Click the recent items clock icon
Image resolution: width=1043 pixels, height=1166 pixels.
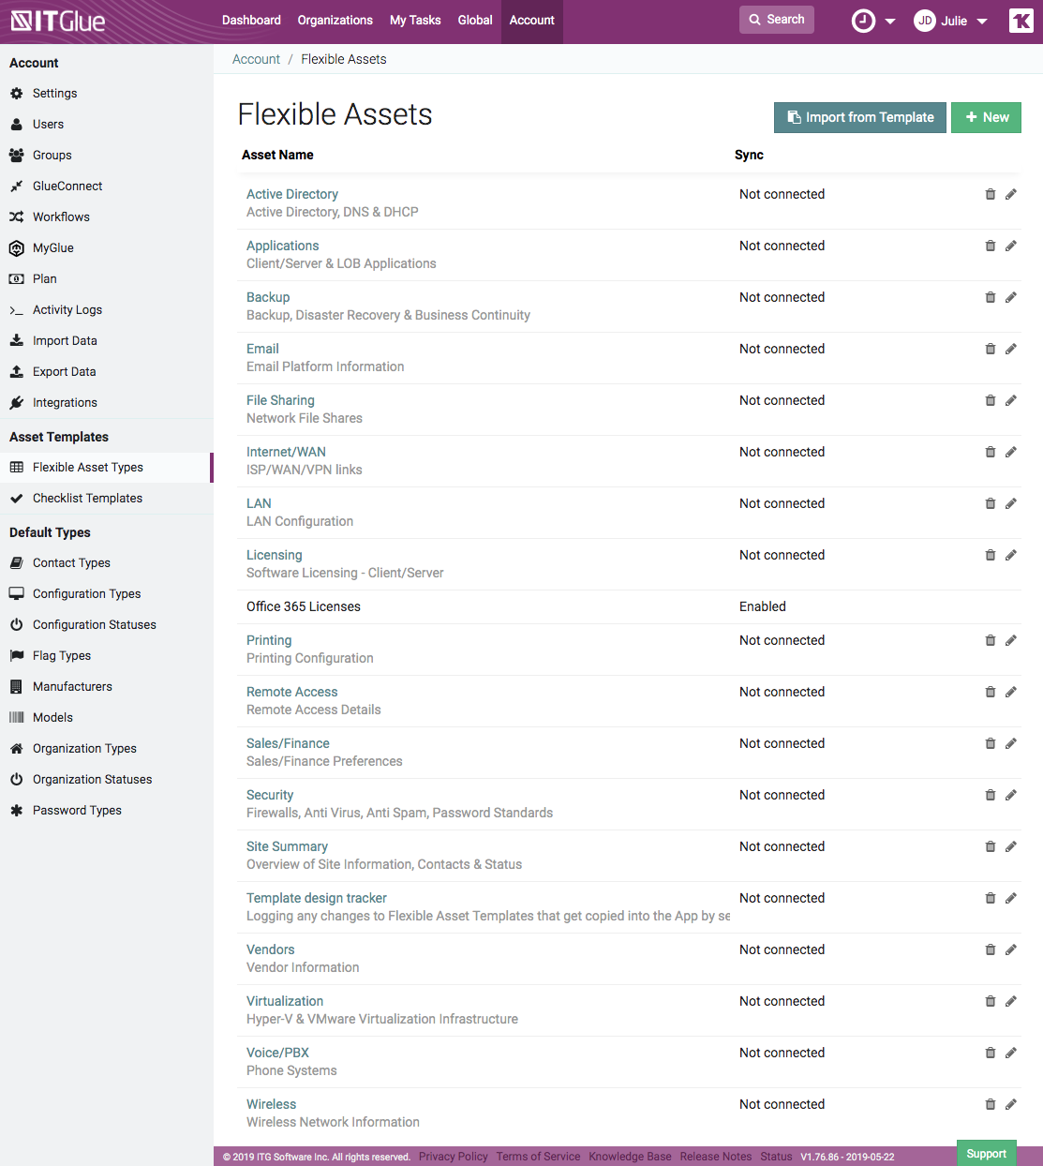pyautogui.click(x=863, y=20)
